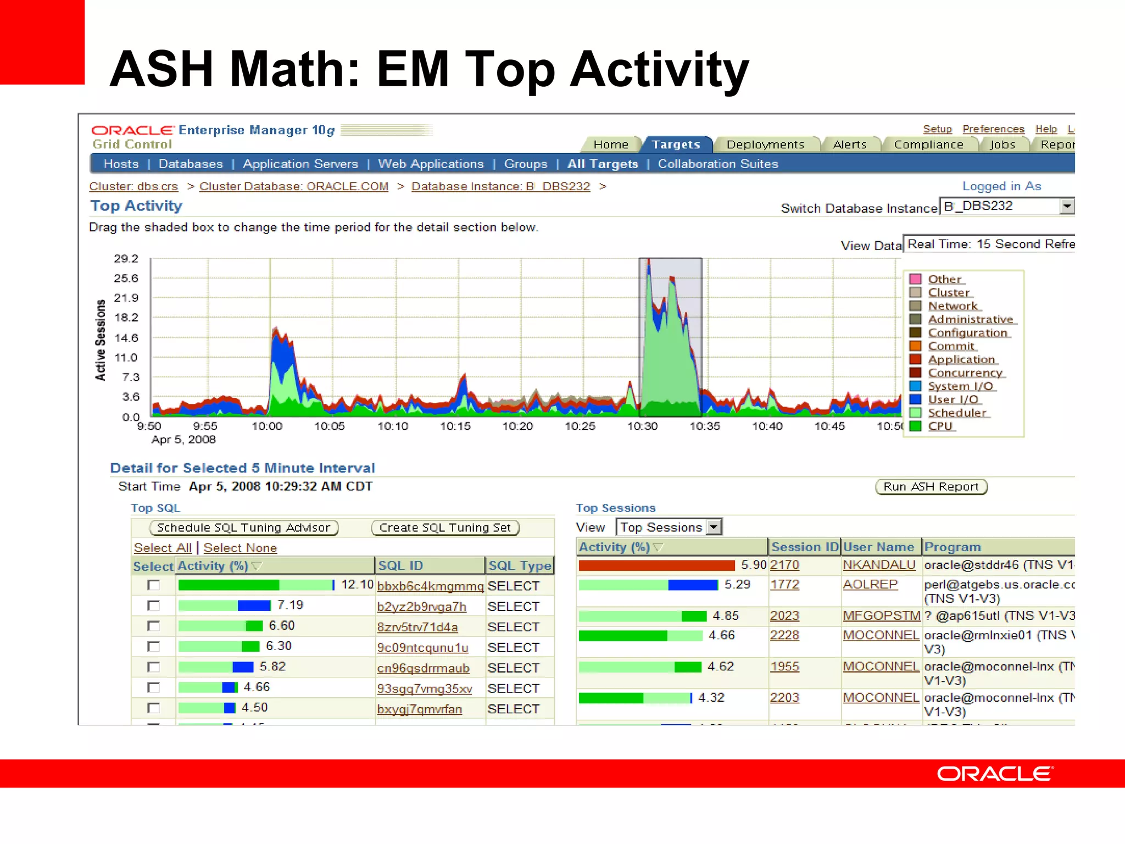Switch to the Home tab
The image size is (1125, 844).
[x=611, y=145]
